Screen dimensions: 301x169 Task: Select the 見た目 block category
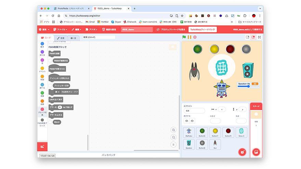point(42,53)
